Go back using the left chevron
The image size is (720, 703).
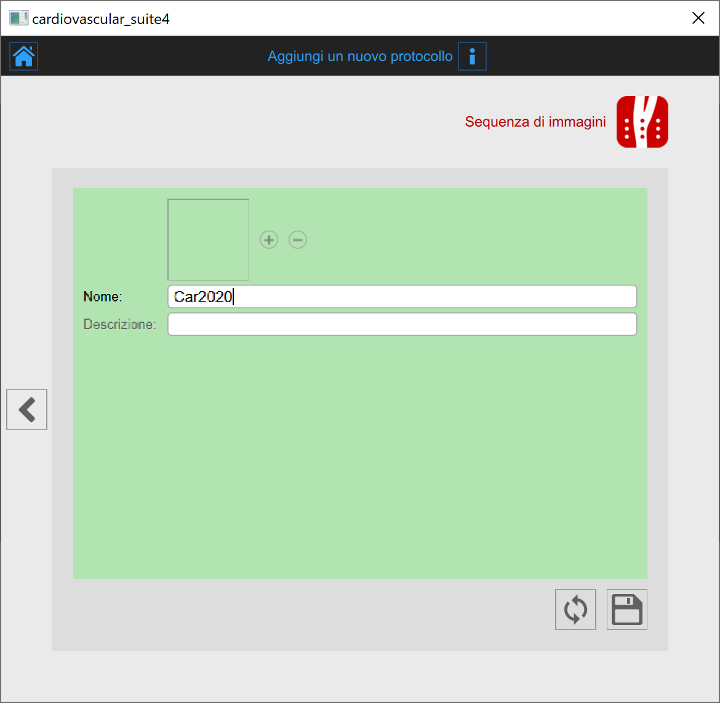click(27, 410)
